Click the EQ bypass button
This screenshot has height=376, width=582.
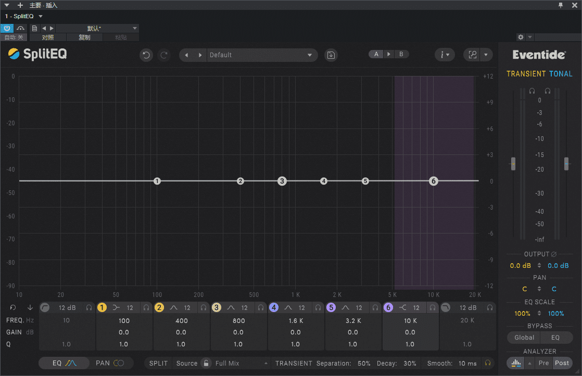(x=555, y=338)
